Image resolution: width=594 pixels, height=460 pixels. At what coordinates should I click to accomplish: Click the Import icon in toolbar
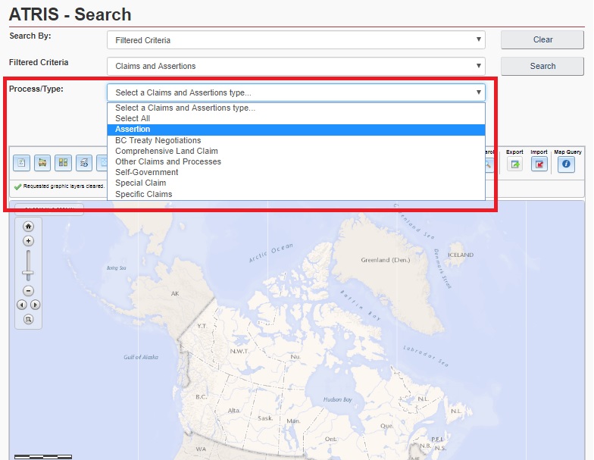[x=539, y=164]
